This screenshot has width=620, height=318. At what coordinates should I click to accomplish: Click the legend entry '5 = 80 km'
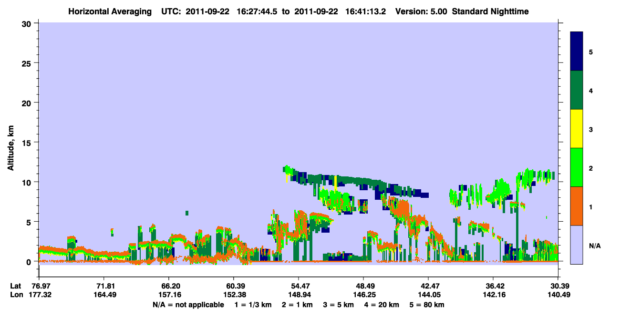pos(428,305)
